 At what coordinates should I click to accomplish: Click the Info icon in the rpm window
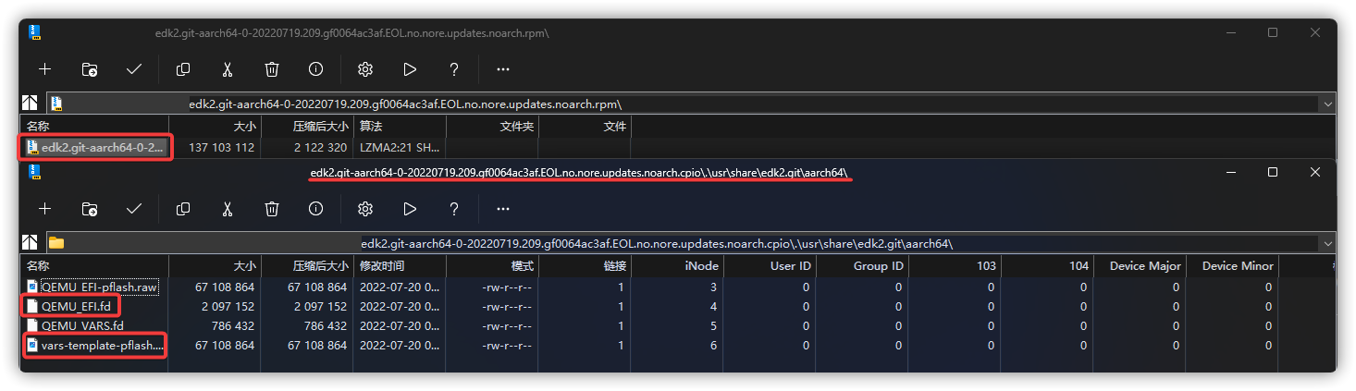tap(316, 69)
